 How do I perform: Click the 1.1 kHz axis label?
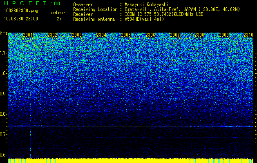tap(3, 53)
